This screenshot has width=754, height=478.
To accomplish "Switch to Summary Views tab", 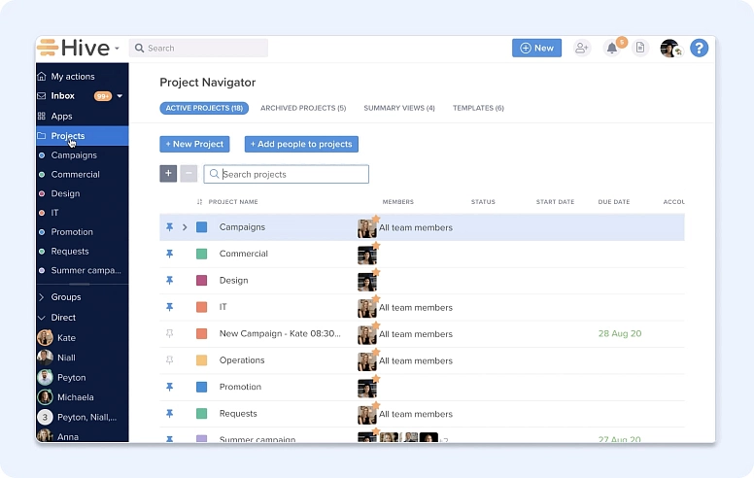I will [x=398, y=108].
